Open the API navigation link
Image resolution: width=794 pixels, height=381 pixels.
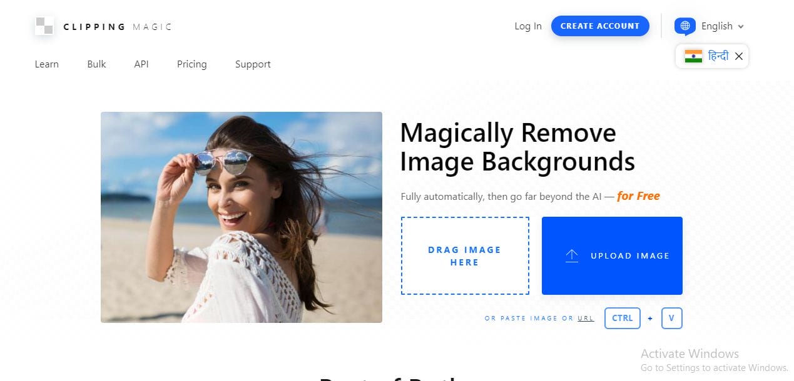[141, 64]
